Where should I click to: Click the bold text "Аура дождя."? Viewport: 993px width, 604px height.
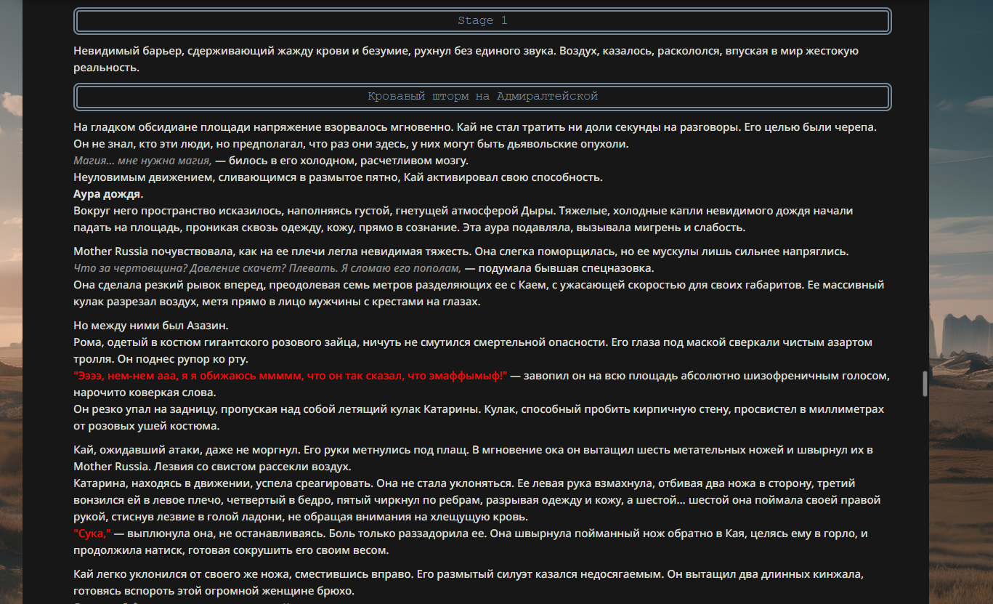[x=108, y=194]
